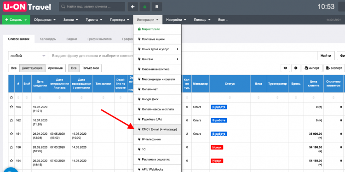Open the Обращения menu
The height and width of the screenshot is (172, 345).
pyautogui.click(x=45, y=20)
